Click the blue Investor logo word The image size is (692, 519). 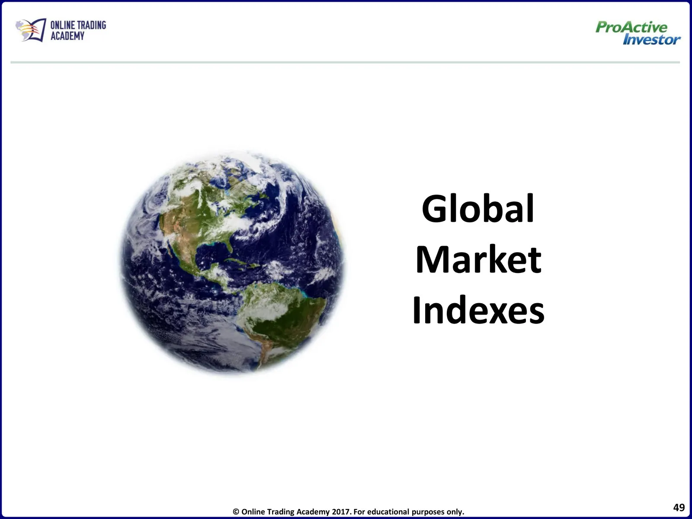[x=651, y=40]
